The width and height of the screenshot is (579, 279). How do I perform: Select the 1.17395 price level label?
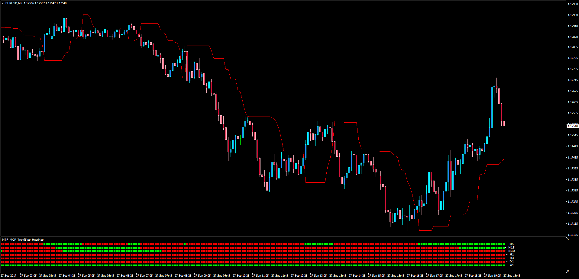tap(573, 168)
